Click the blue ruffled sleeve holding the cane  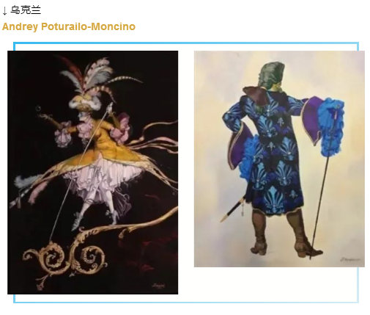(x=331, y=126)
